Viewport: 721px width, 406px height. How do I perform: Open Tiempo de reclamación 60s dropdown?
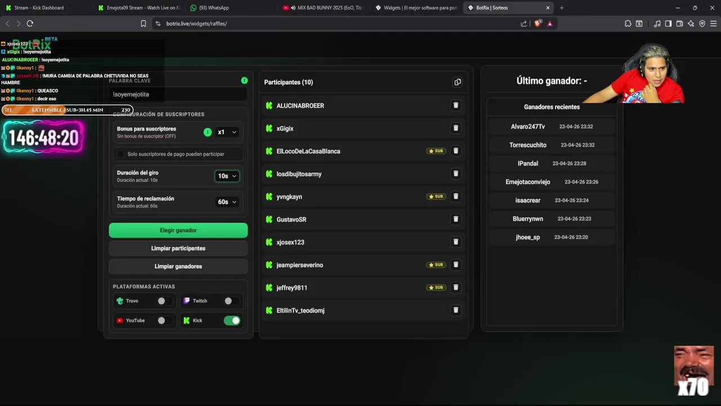click(227, 202)
